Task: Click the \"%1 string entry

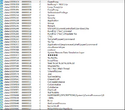Action: point(50,36)
